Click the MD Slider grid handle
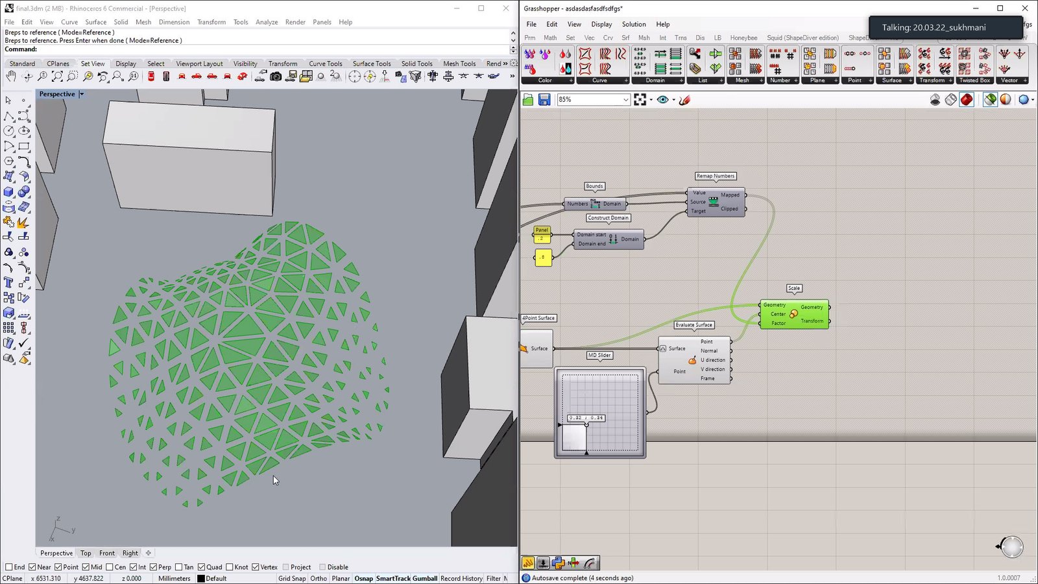Screen dimensions: 1038x584 coord(586,424)
